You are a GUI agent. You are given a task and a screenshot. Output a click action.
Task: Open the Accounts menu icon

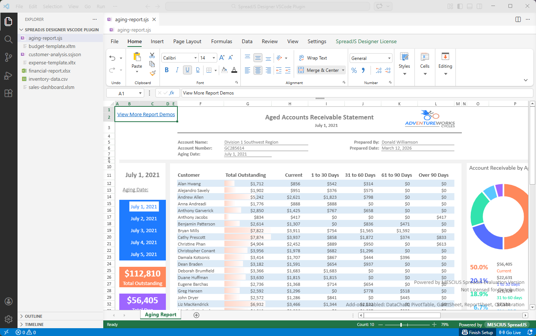pyautogui.click(x=9, y=301)
